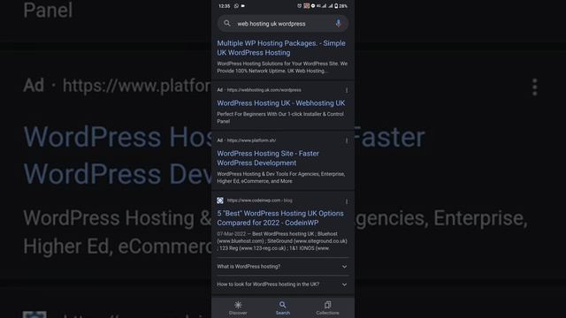Expand 'What is WordPress hosting?' question
This screenshot has width=566, height=318.
click(283, 267)
